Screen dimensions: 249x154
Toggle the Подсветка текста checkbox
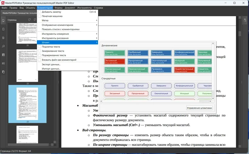pyautogui.click(x=40, y=47)
